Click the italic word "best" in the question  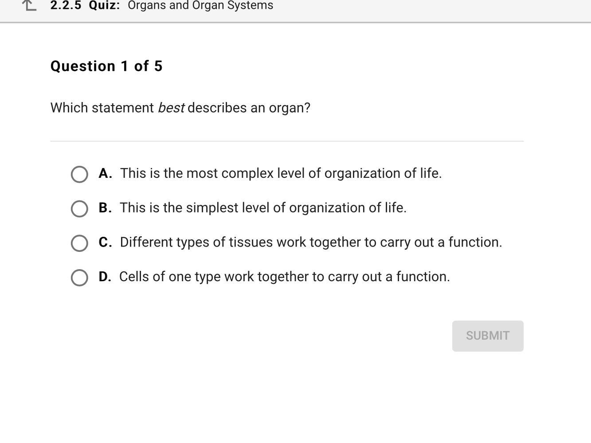[x=171, y=108]
